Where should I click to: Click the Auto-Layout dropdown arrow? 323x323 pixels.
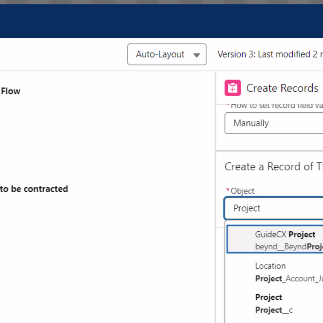tap(196, 55)
